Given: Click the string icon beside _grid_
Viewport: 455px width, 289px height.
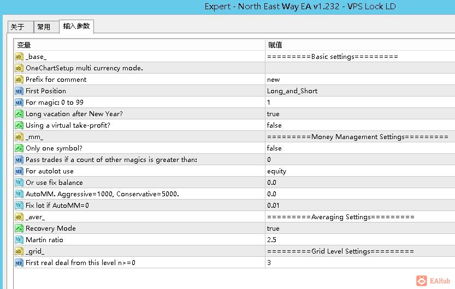Looking at the screenshot, I should [x=19, y=251].
